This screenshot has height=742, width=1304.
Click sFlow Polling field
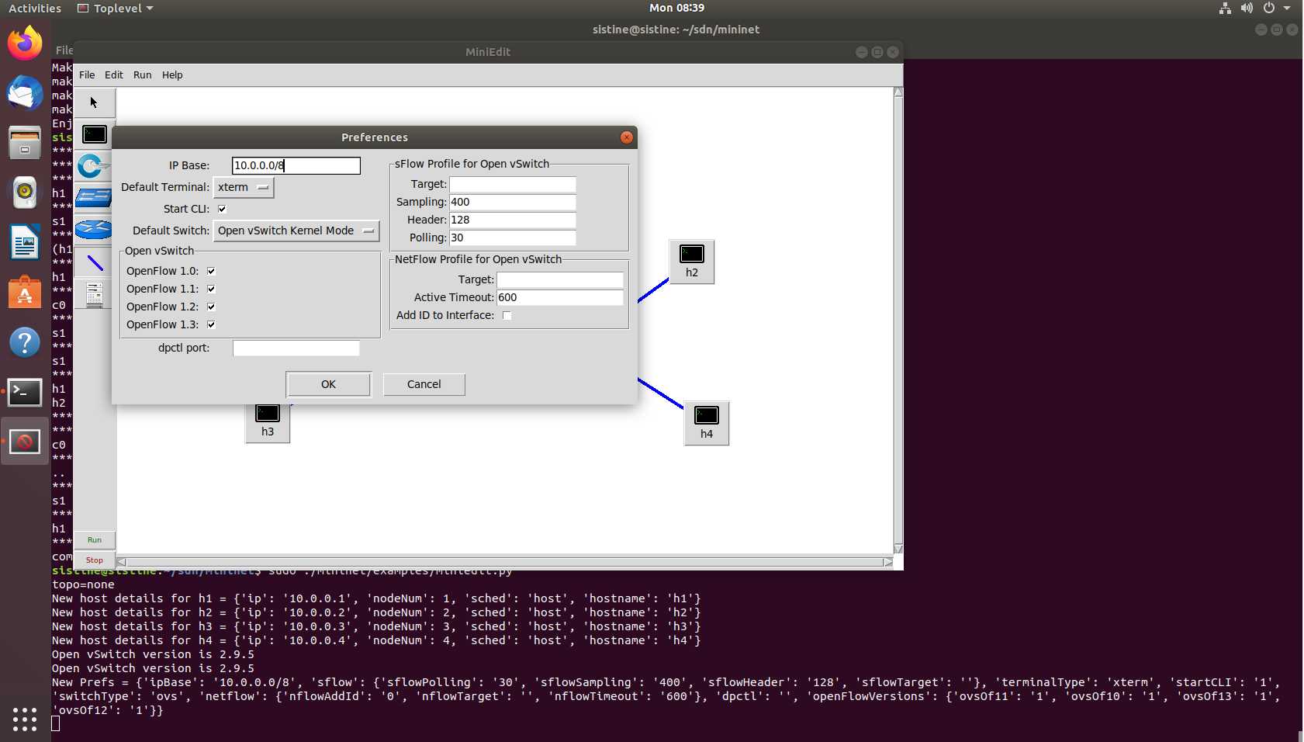(x=513, y=238)
